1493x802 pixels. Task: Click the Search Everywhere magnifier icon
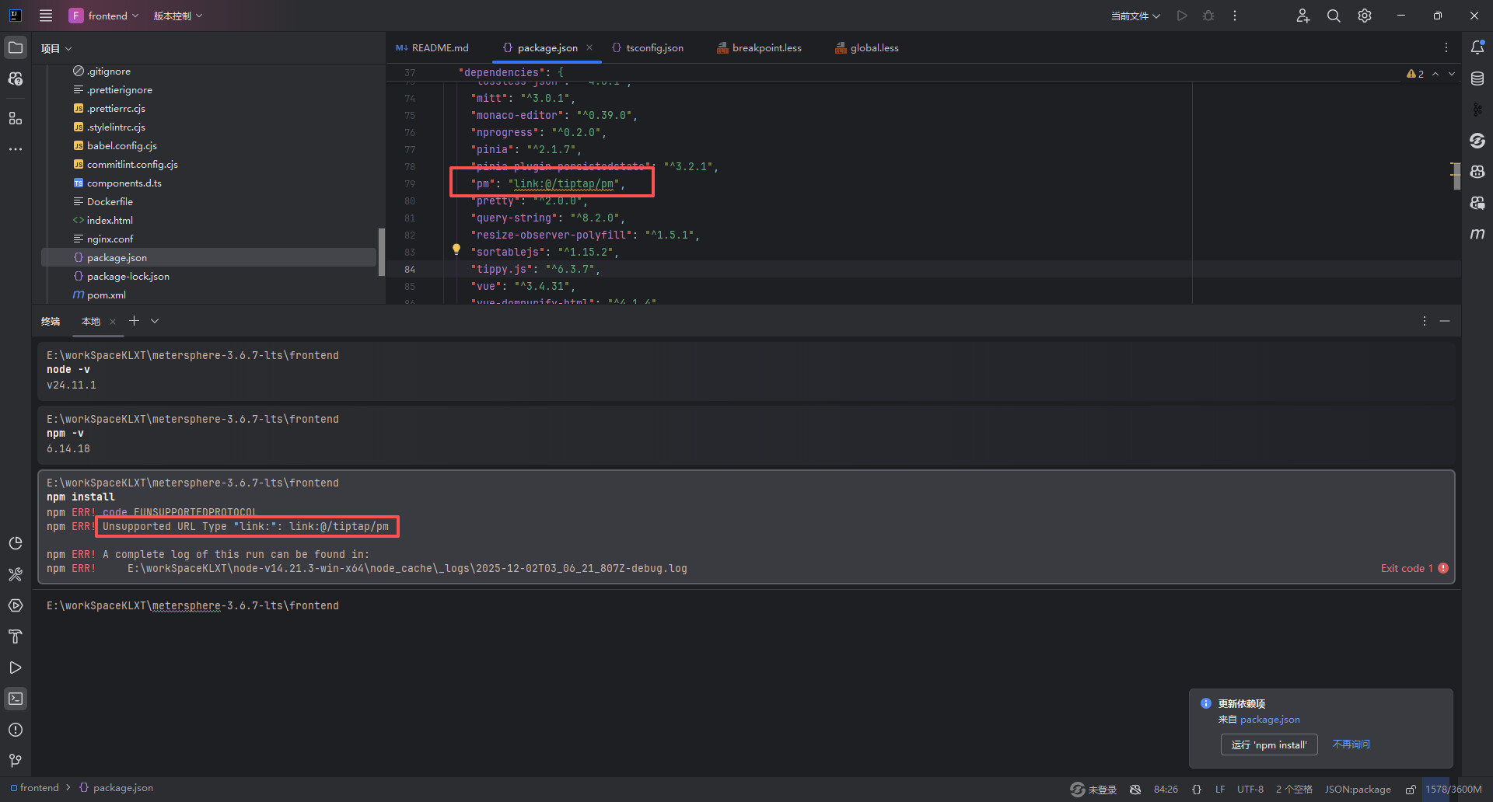point(1334,16)
